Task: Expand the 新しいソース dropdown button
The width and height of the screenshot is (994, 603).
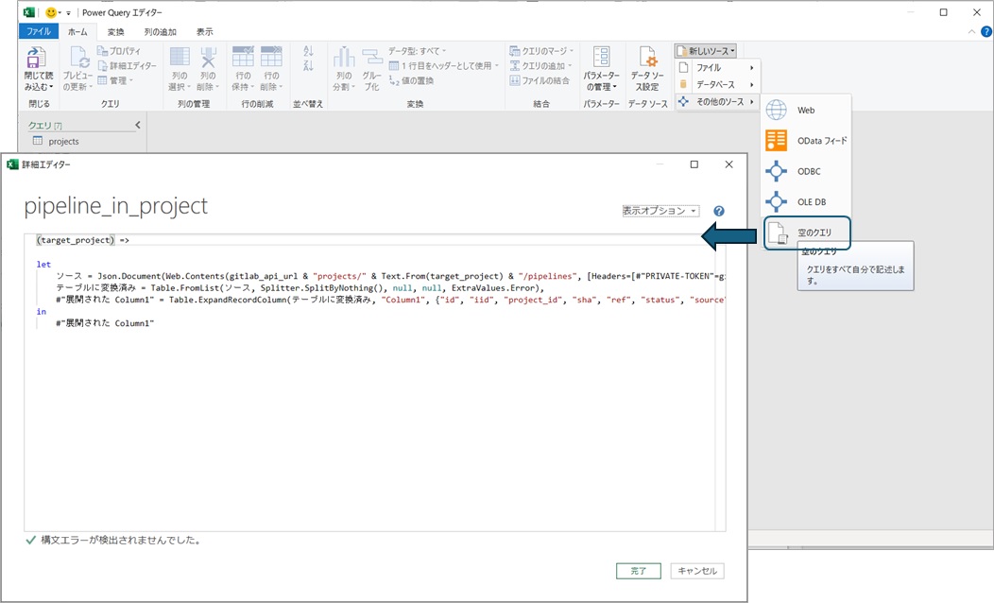Action: tap(705, 50)
